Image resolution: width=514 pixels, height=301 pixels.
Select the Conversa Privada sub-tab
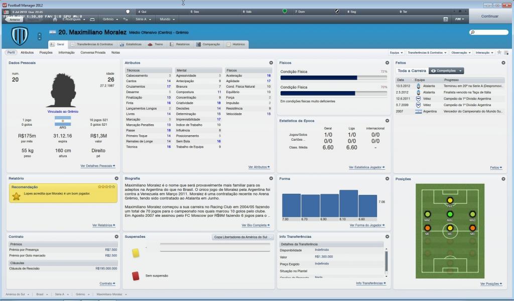pos(93,53)
